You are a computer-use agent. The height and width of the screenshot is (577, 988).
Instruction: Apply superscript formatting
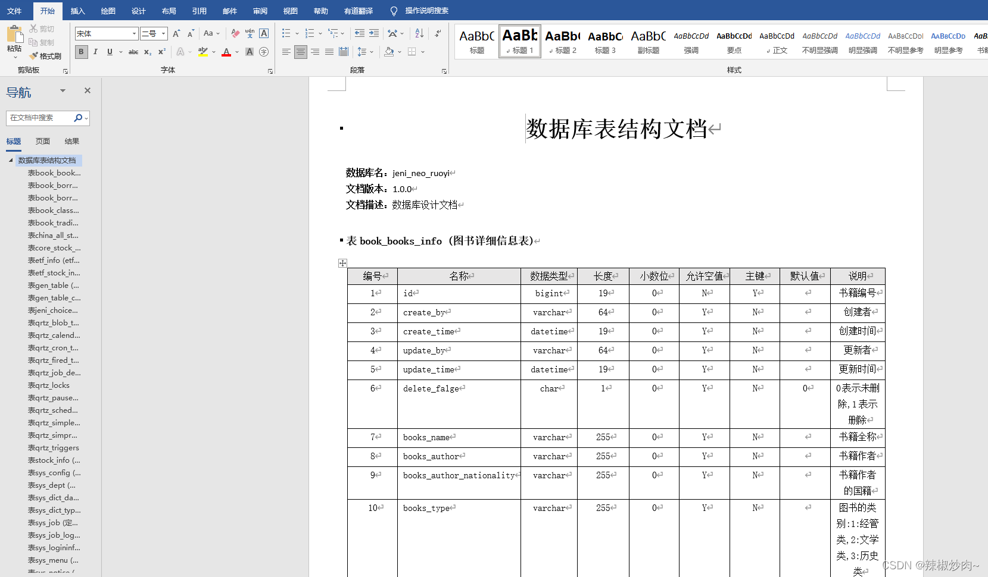[162, 52]
